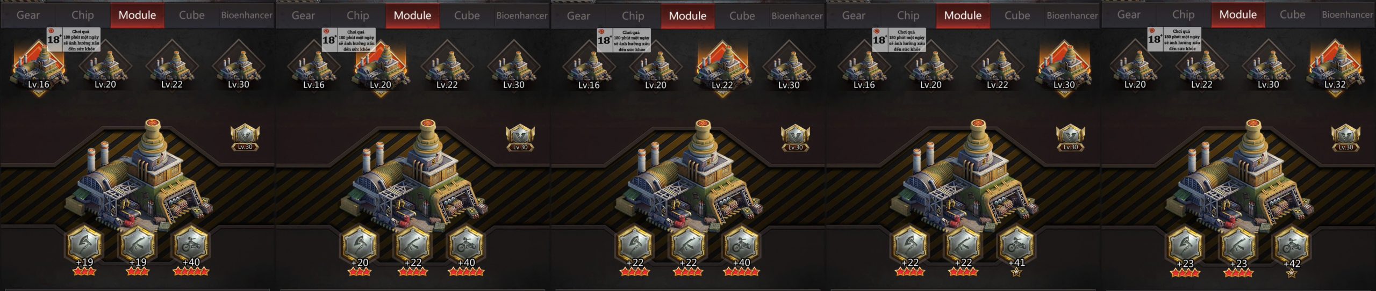Click Lv.30 V-emblem in panel with +19 badges
The height and width of the screenshot is (291, 1376).
pos(245,137)
